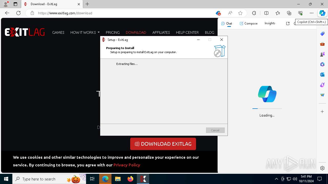Open Microsoft Edge from taskbar

[105, 179]
